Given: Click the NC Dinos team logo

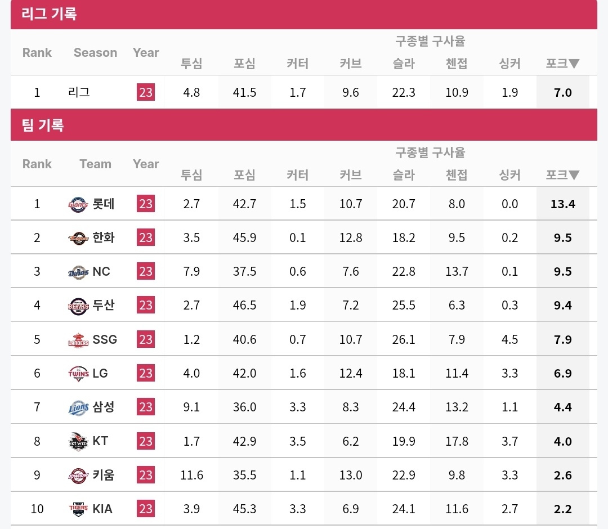Looking at the screenshot, I should 78,272.
